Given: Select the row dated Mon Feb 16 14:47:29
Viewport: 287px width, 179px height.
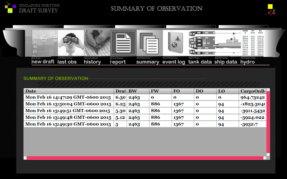Looking at the screenshot, I should 145,97.
